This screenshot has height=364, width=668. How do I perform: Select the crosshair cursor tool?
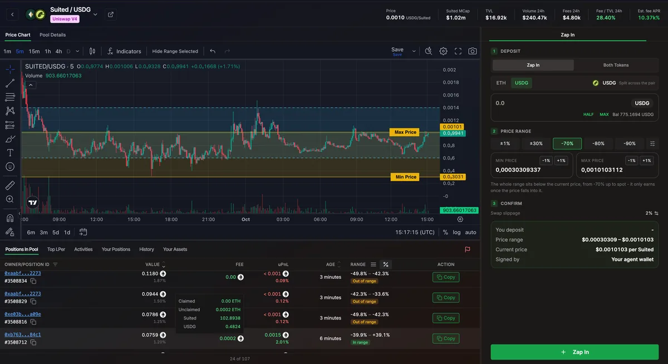tap(10, 69)
